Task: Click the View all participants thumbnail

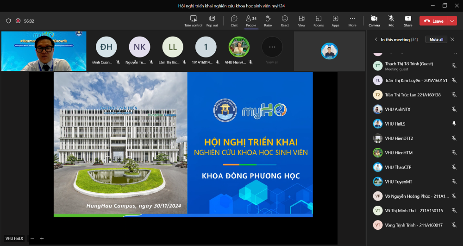Action: pos(272,50)
